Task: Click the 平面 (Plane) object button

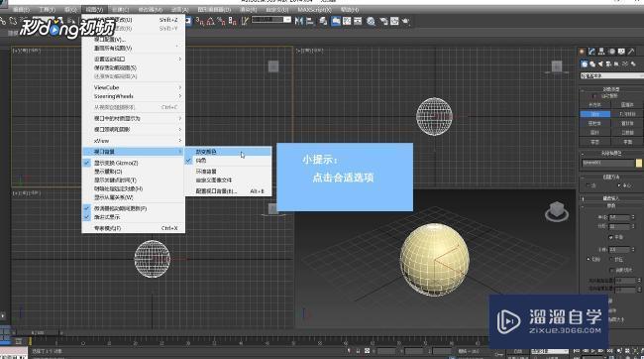Action: 627,142
